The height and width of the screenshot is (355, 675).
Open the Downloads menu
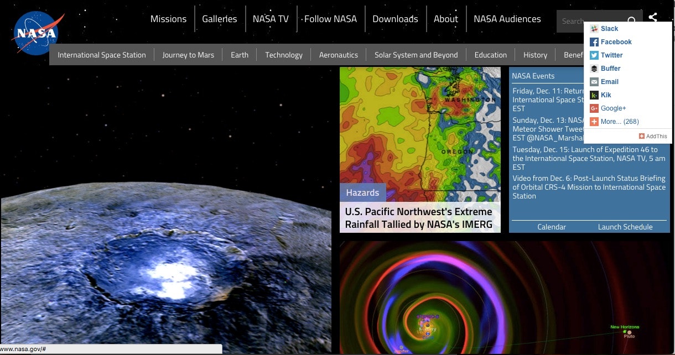tap(395, 19)
